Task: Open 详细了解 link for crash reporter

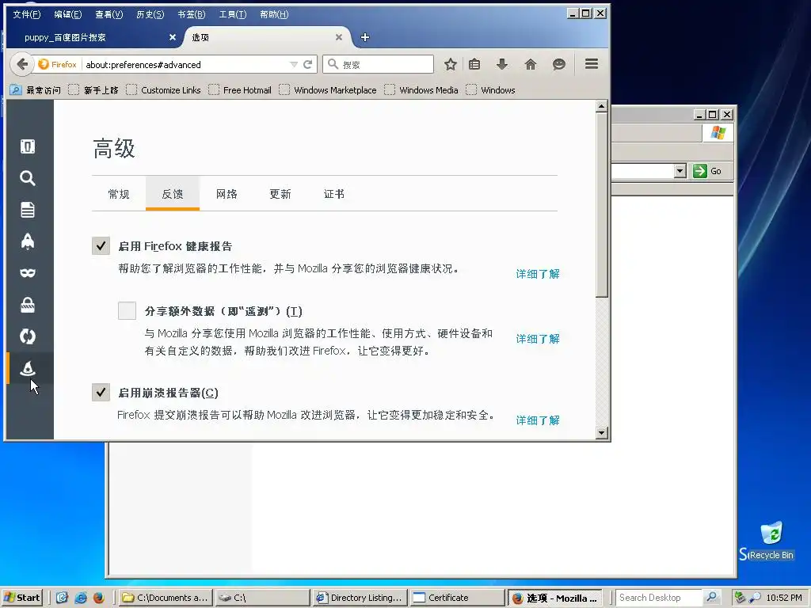Action: click(538, 420)
